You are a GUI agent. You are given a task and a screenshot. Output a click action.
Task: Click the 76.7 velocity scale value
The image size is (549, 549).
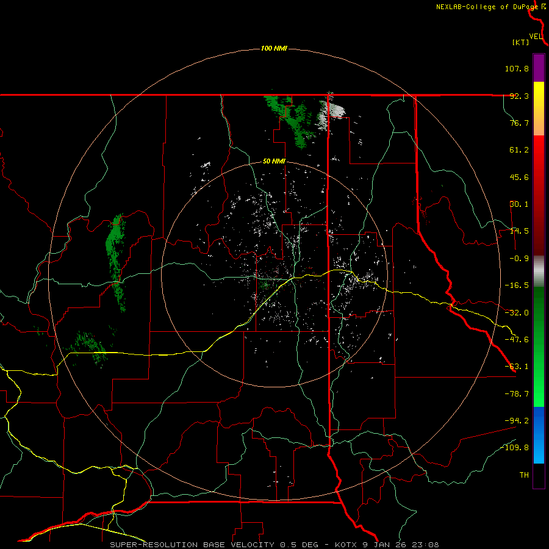point(519,123)
